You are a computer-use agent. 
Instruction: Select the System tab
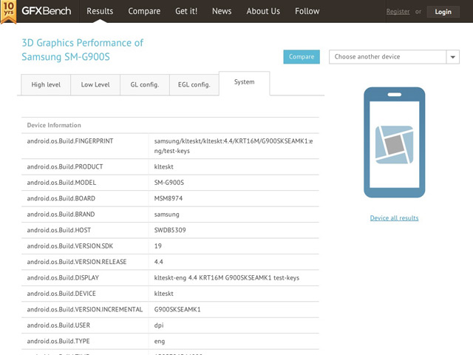click(x=245, y=82)
